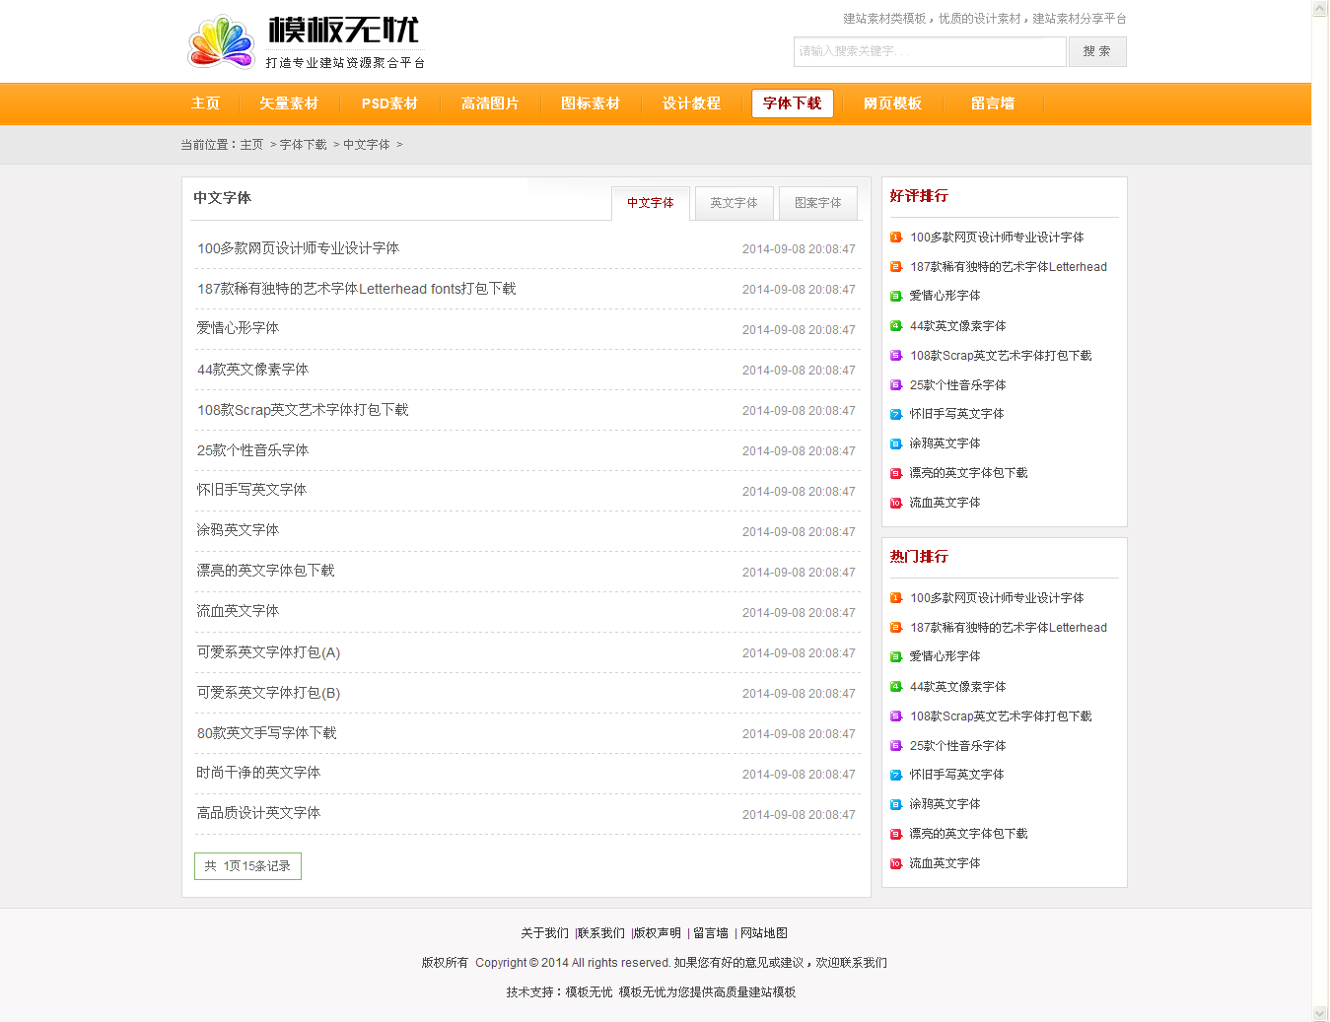Click rank 5 purple icon in 热门排行
The image size is (1330, 1022).
pyautogui.click(x=895, y=716)
